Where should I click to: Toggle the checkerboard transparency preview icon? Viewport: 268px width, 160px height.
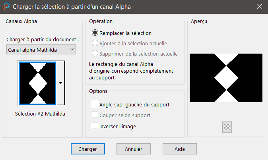tap(227, 127)
